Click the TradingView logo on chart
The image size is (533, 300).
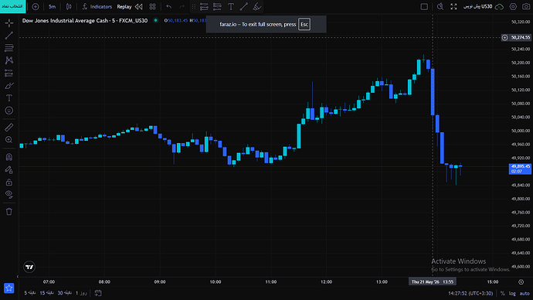[29, 267]
